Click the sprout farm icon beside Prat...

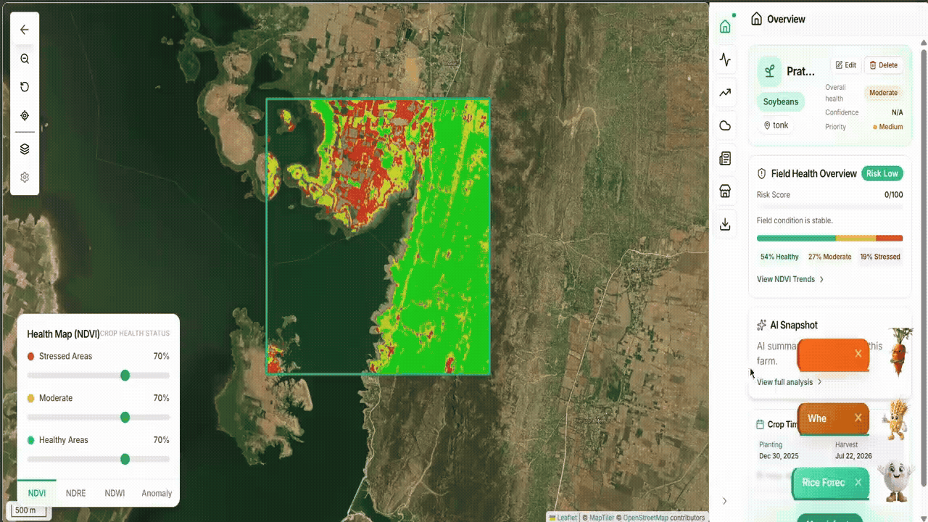pyautogui.click(x=770, y=71)
